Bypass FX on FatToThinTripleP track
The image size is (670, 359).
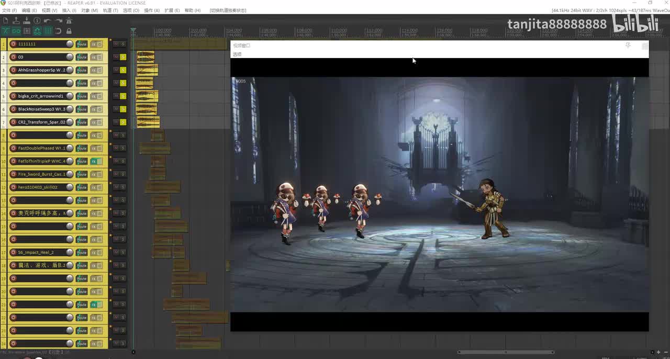click(100, 161)
